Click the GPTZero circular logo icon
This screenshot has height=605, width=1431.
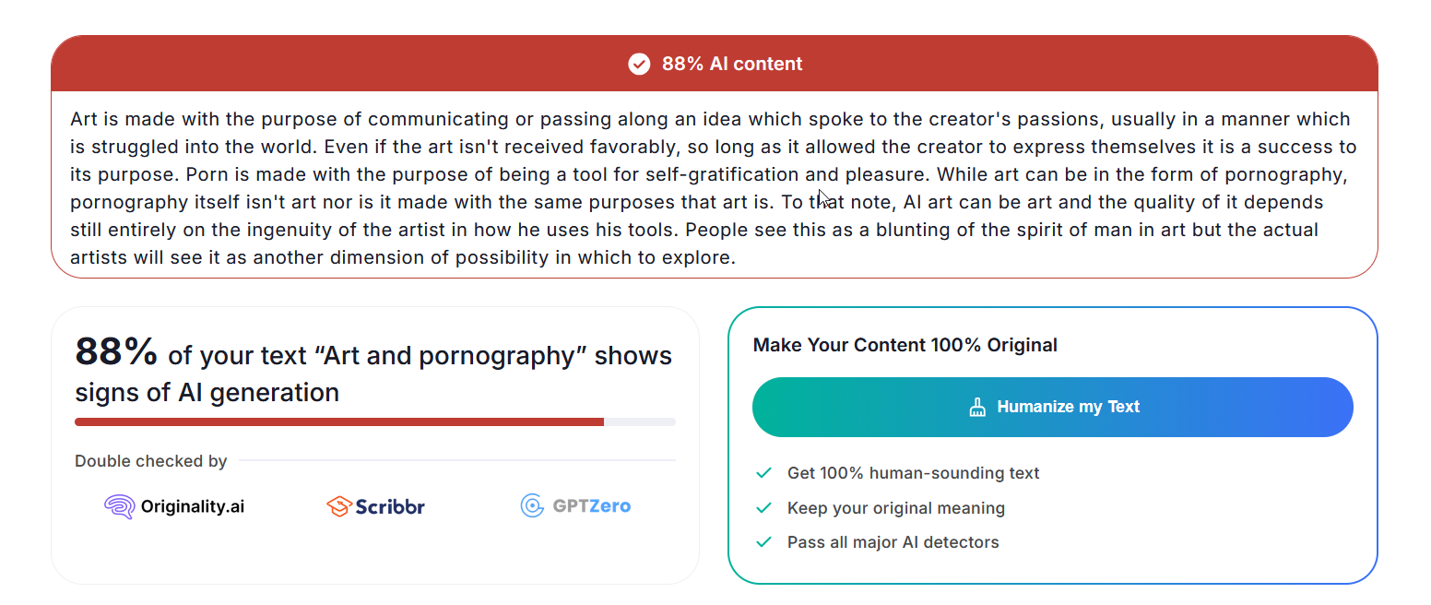tap(532, 505)
